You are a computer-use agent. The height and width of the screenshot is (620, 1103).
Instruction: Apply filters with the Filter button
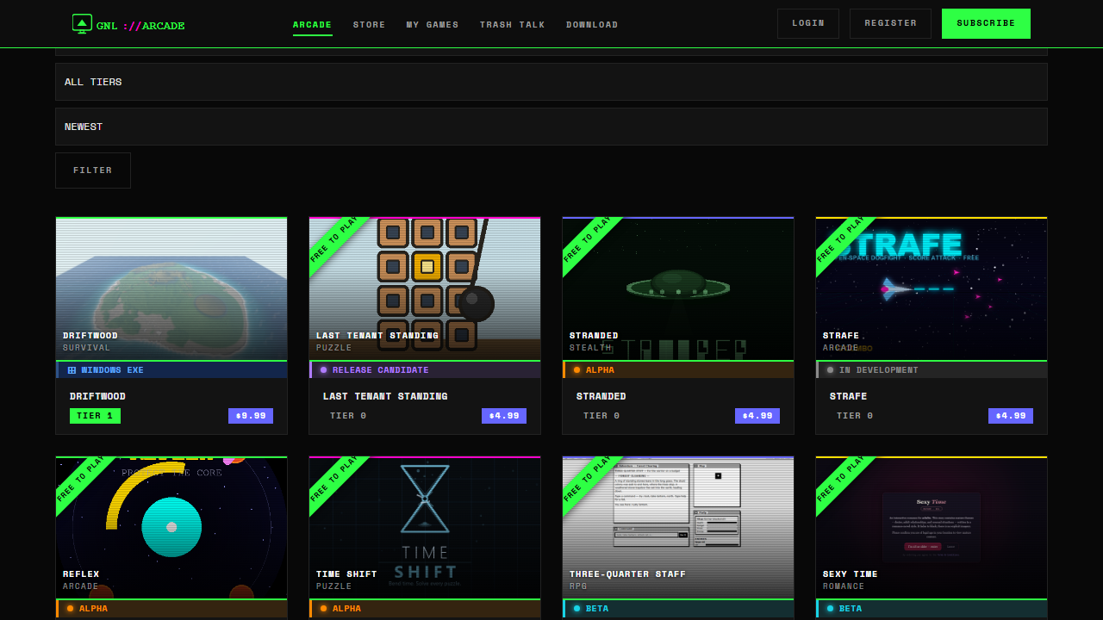click(x=93, y=170)
